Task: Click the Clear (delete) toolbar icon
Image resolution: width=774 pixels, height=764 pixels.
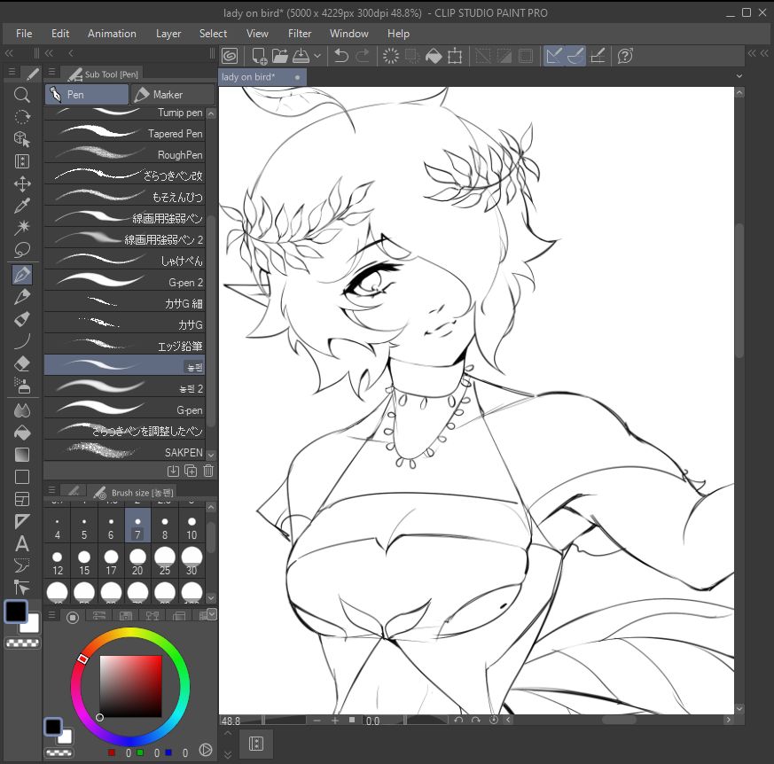Action: click(x=390, y=56)
